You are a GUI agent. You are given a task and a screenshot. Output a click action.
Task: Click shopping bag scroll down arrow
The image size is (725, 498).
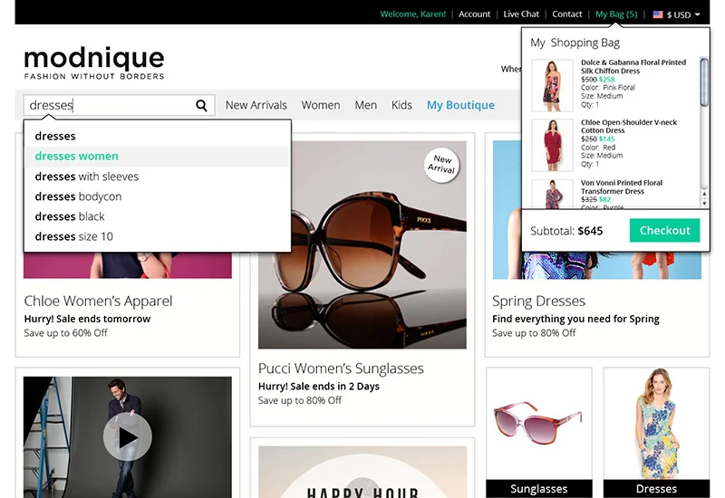tap(704, 203)
